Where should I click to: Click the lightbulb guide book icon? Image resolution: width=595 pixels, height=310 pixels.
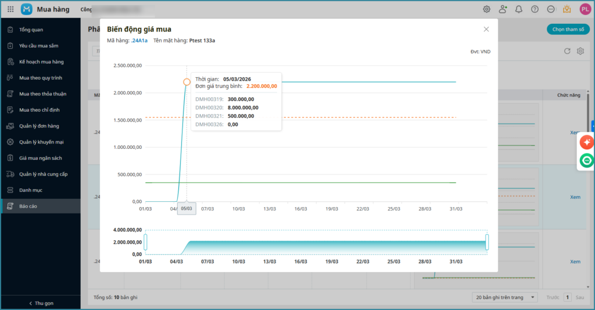coord(567,9)
